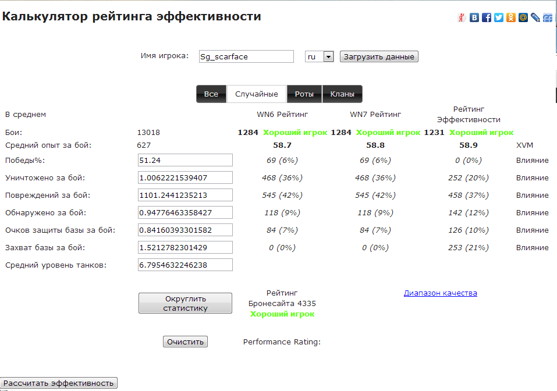Click the player name input field

[x=246, y=56]
